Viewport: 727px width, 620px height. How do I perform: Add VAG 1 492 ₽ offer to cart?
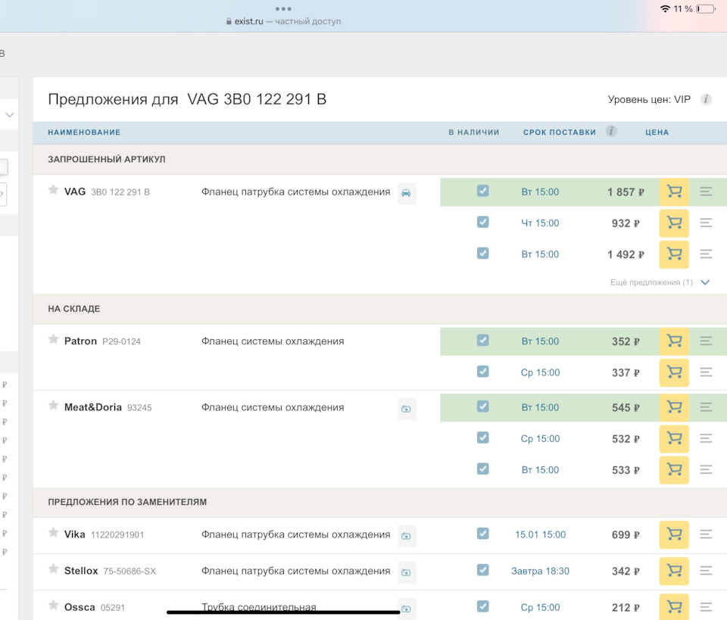(674, 254)
